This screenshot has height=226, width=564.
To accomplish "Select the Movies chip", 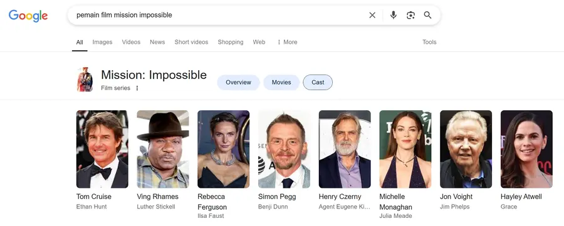I will [281, 82].
